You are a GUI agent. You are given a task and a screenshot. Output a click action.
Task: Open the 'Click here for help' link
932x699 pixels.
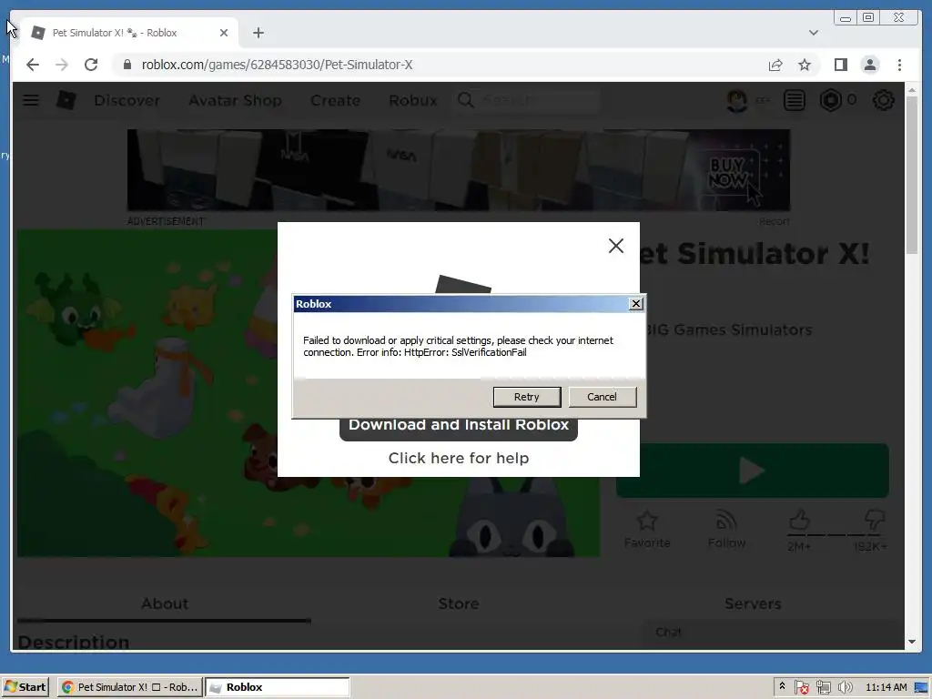(x=459, y=459)
